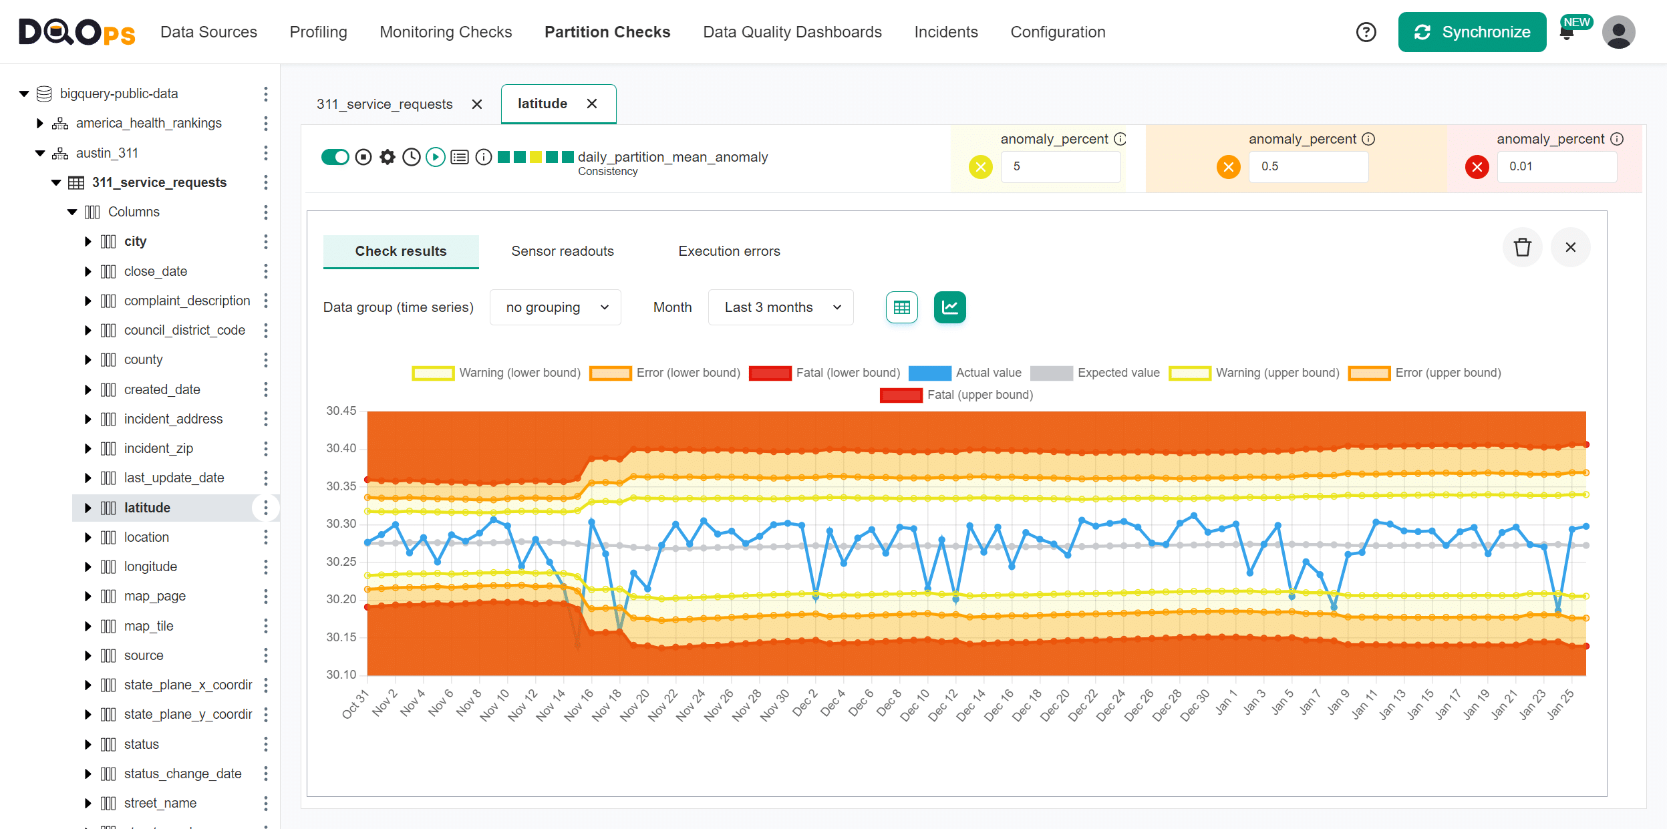Open the settings gear for daily_partition_mean_anomaly check
Image resolution: width=1667 pixels, height=829 pixels.
[x=388, y=158]
